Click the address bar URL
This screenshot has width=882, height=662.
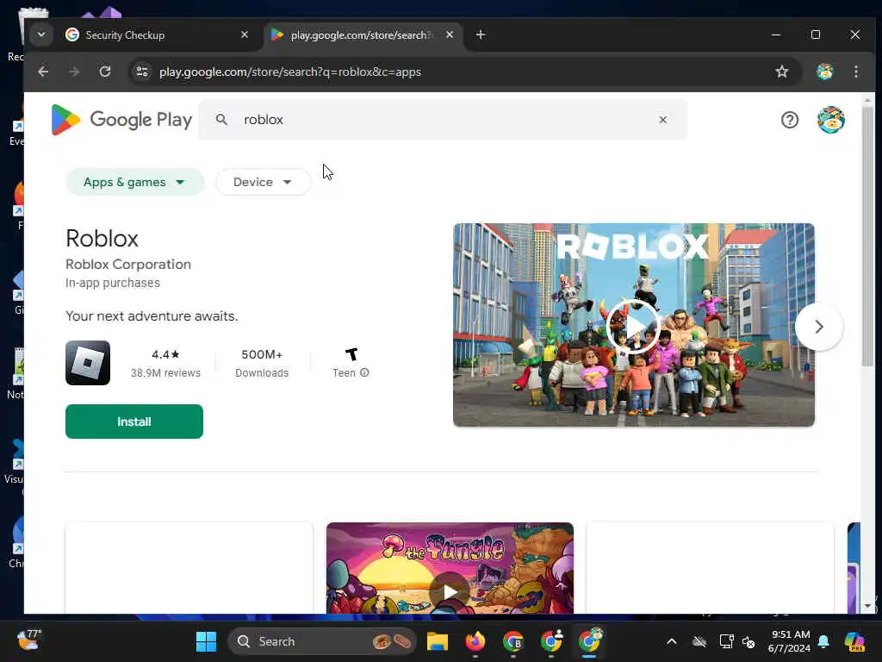click(x=290, y=72)
